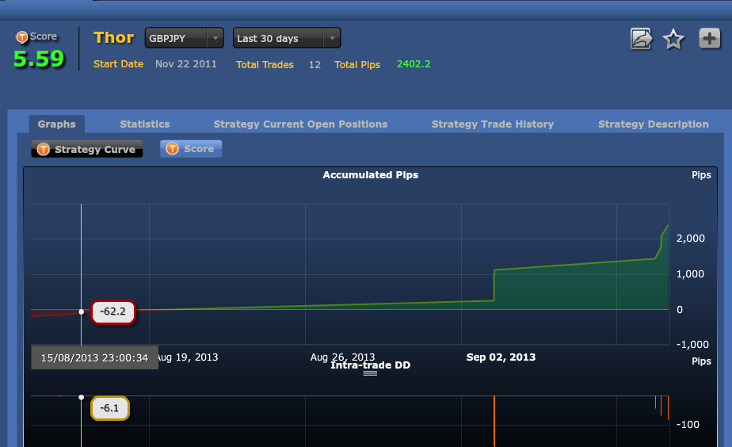Click the 5.59 score value
Image resolution: width=732 pixels, height=447 pixels.
tap(39, 59)
